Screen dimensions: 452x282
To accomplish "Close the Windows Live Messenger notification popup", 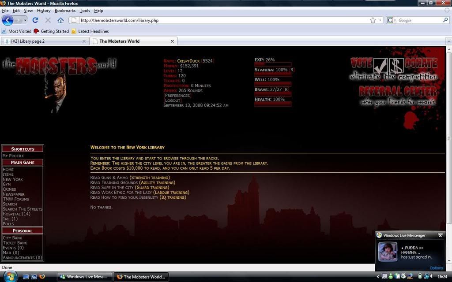I will tap(440, 235).
